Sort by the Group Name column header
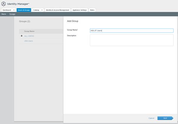Screen dimensions: 178x124 [29, 31]
